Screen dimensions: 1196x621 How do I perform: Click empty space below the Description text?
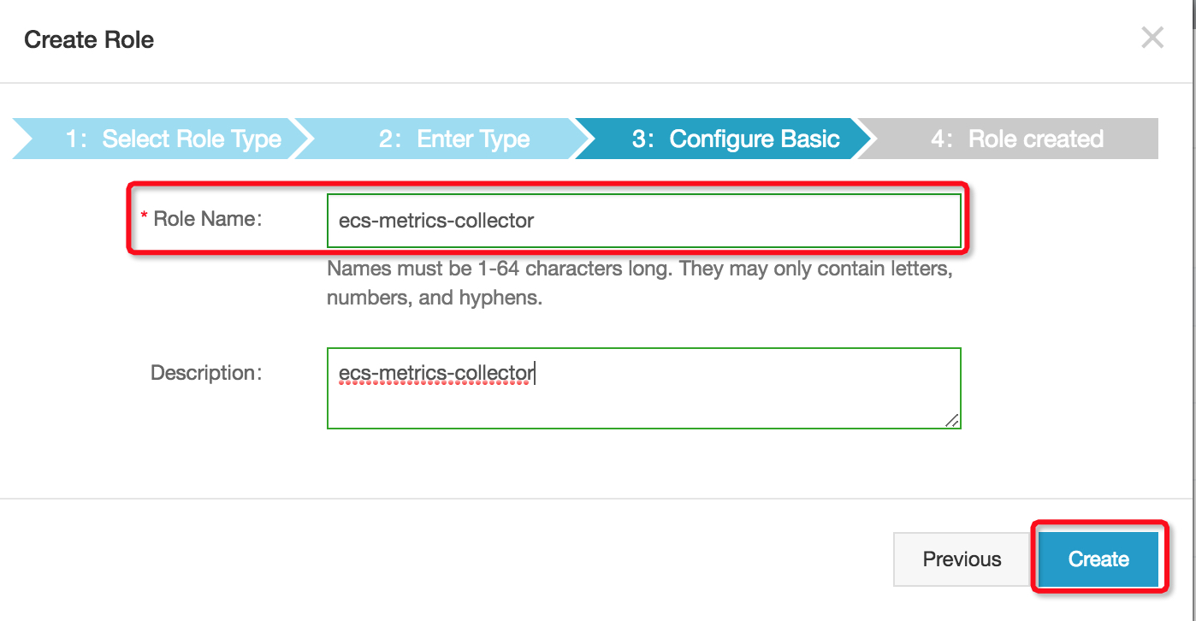642,409
